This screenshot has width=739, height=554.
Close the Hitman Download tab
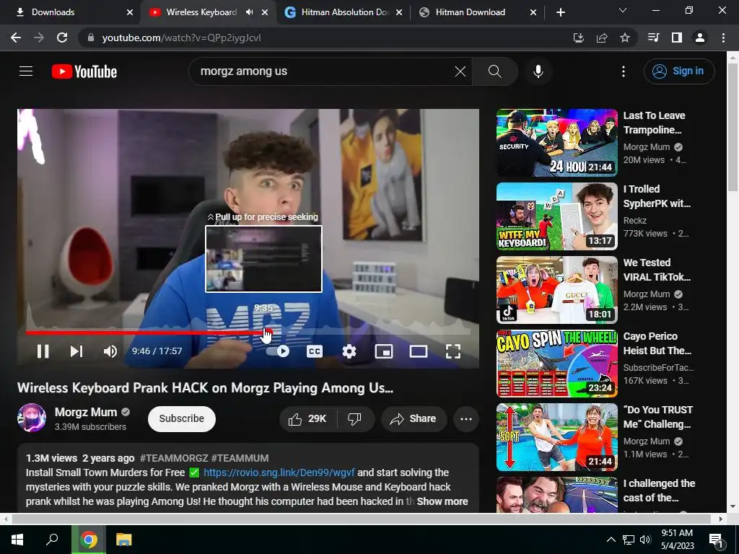(533, 12)
